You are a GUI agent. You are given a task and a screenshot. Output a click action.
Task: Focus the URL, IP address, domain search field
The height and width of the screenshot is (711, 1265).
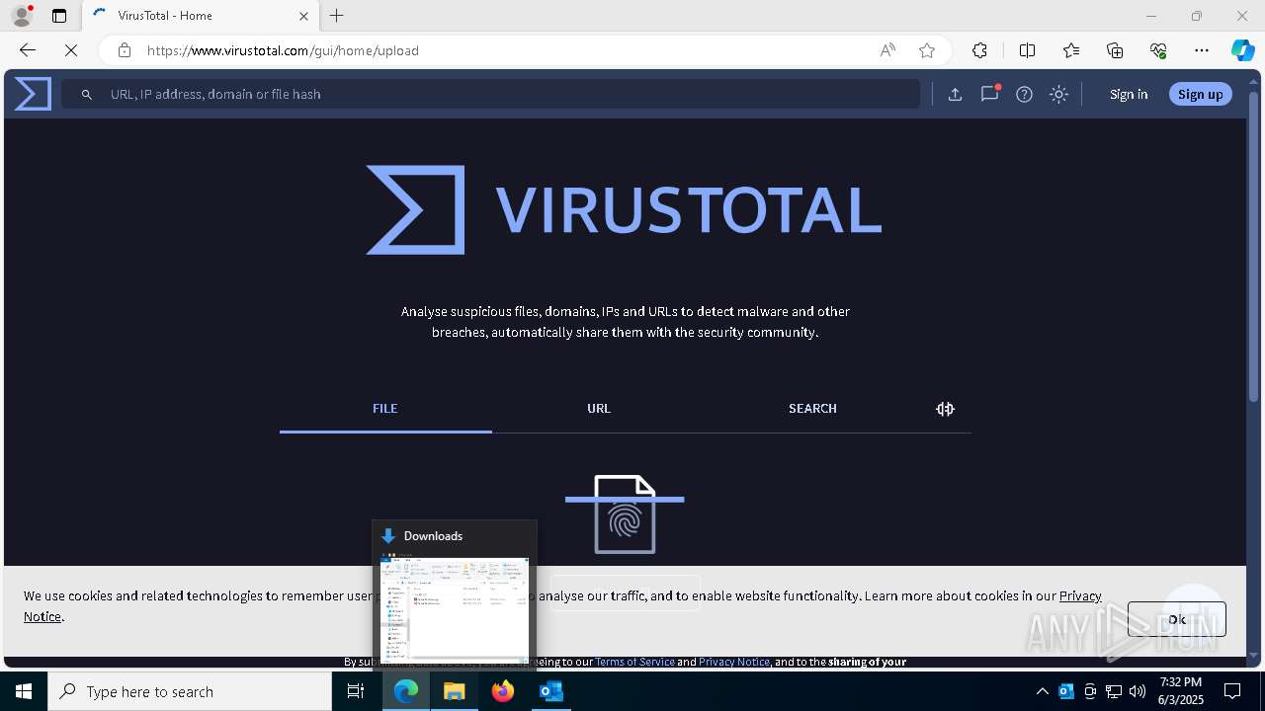pyautogui.click(x=491, y=94)
